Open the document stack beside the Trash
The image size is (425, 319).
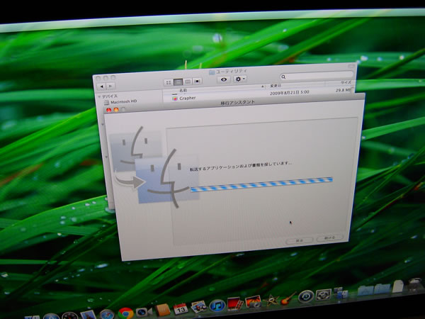[398, 286]
